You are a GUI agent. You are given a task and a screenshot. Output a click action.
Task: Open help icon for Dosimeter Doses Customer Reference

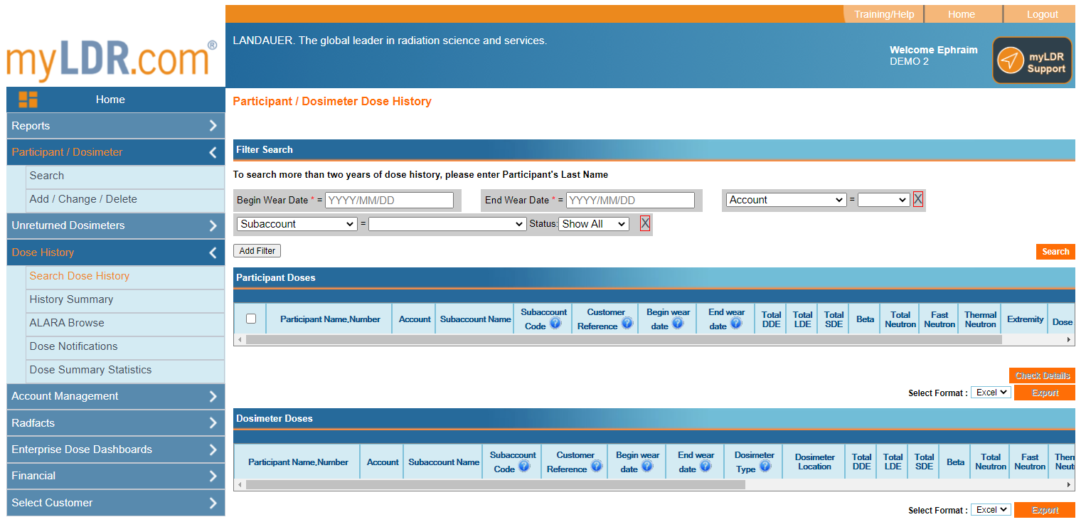point(596,467)
